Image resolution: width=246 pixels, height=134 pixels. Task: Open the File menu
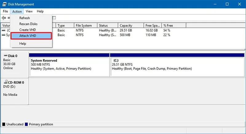[x=5, y=11]
